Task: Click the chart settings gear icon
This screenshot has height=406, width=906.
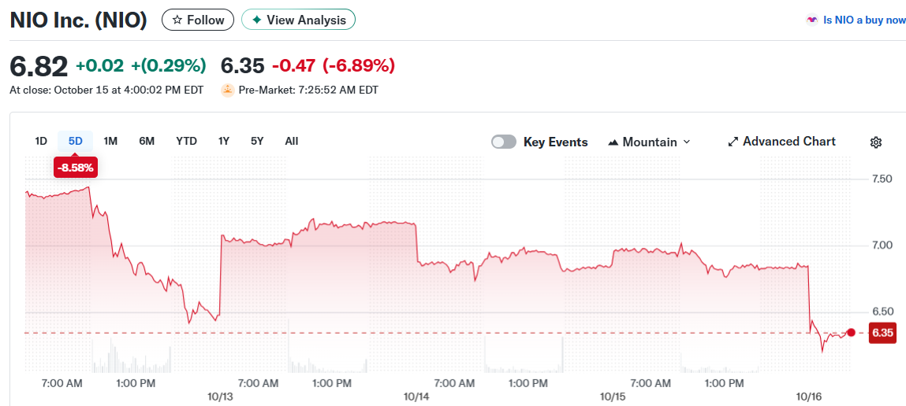Action: [x=875, y=142]
